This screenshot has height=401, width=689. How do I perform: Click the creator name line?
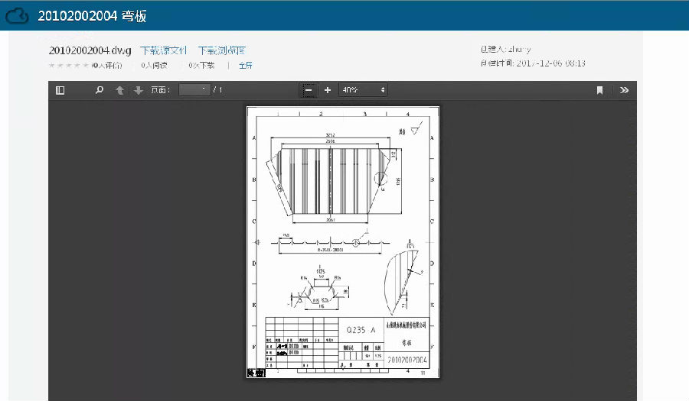(x=506, y=49)
